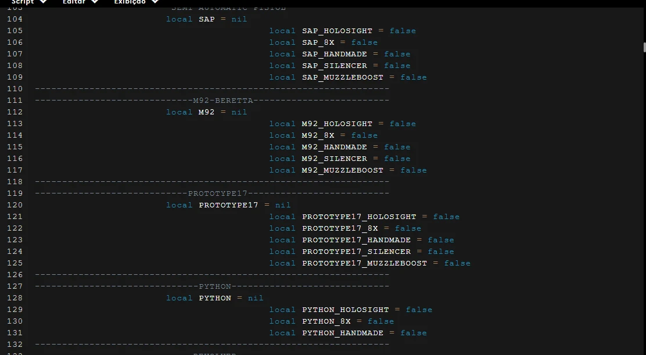Click the local keyword before PYTHON
Image resolution: width=646 pixels, height=355 pixels.
click(179, 298)
